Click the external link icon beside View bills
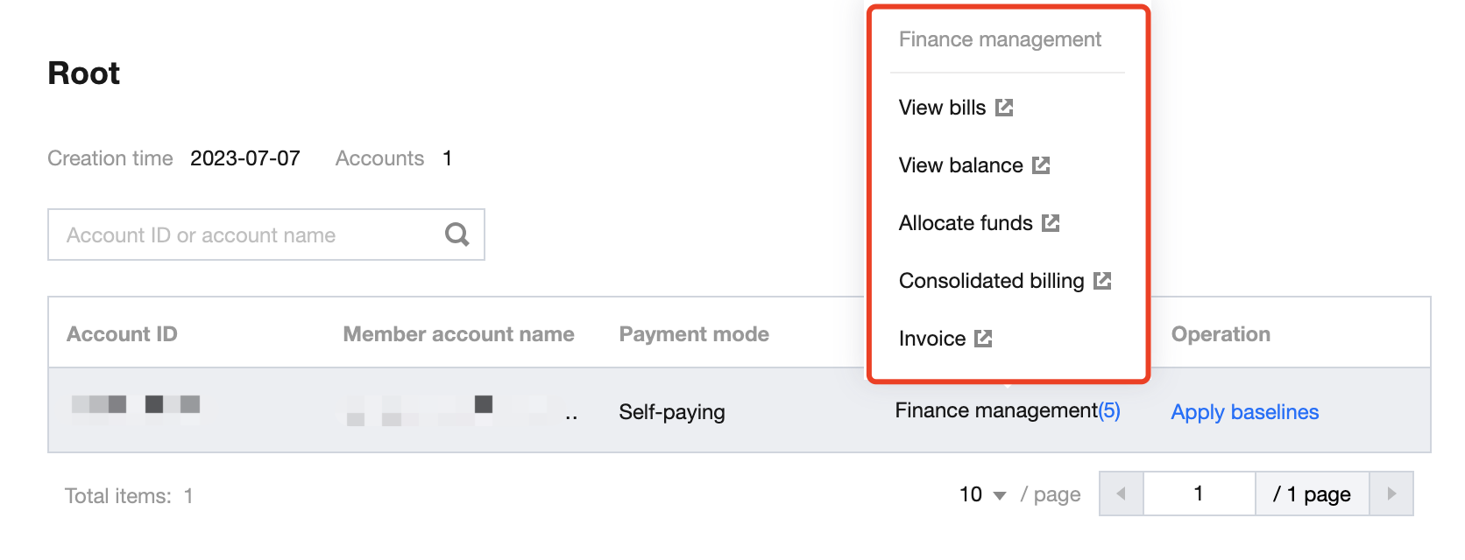This screenshot has width=1465, height=560. point(1004,108)
